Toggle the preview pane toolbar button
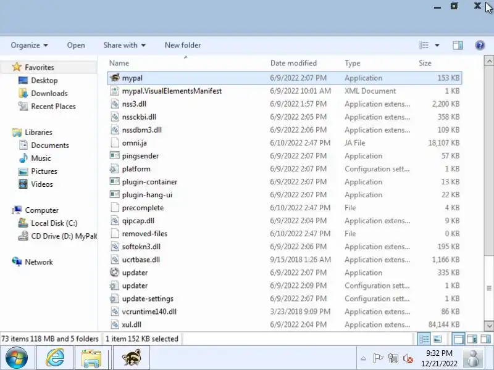This screenshot has width=494, height=370. (x=458, y=45)
